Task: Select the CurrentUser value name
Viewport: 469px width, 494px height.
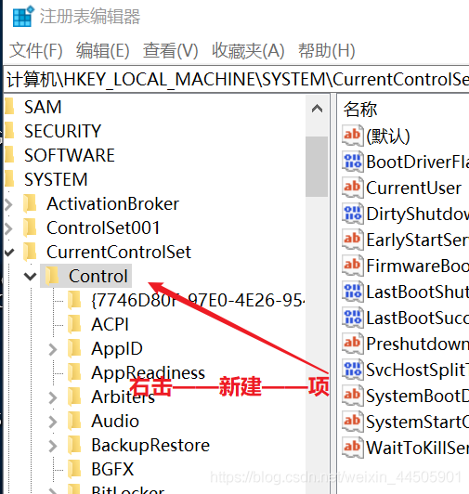Action: tap(414, 188)
